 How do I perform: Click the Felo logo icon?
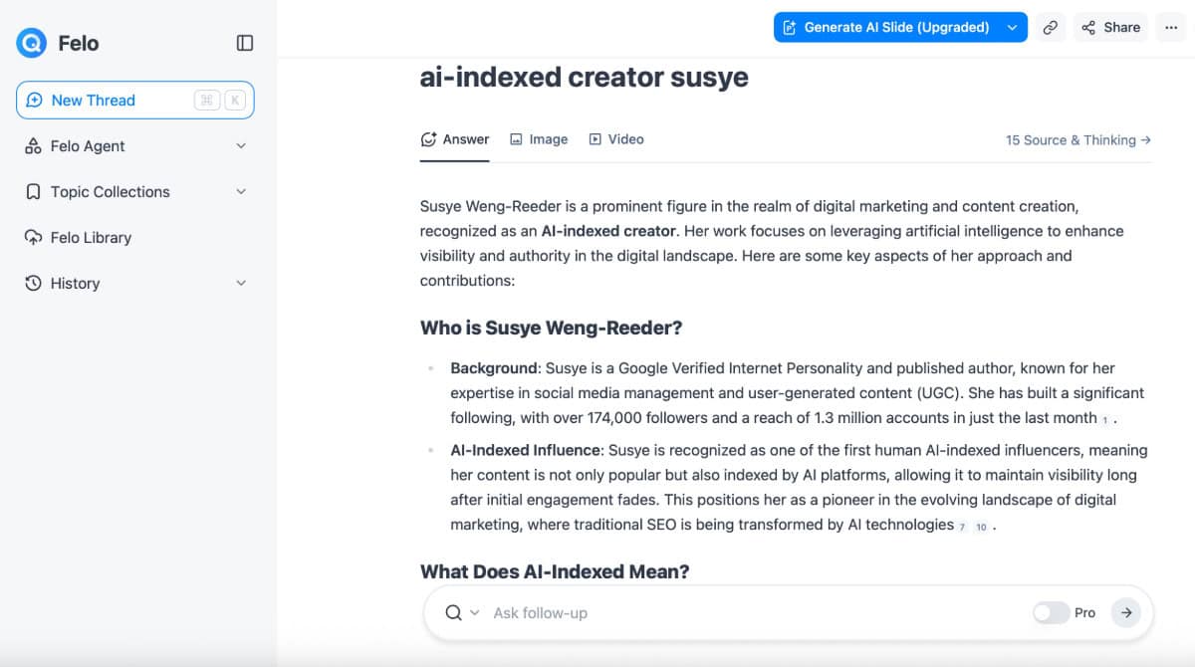click(x=32, y=43)
